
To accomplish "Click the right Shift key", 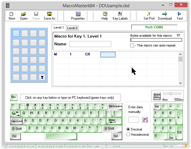I will [113, 129].
